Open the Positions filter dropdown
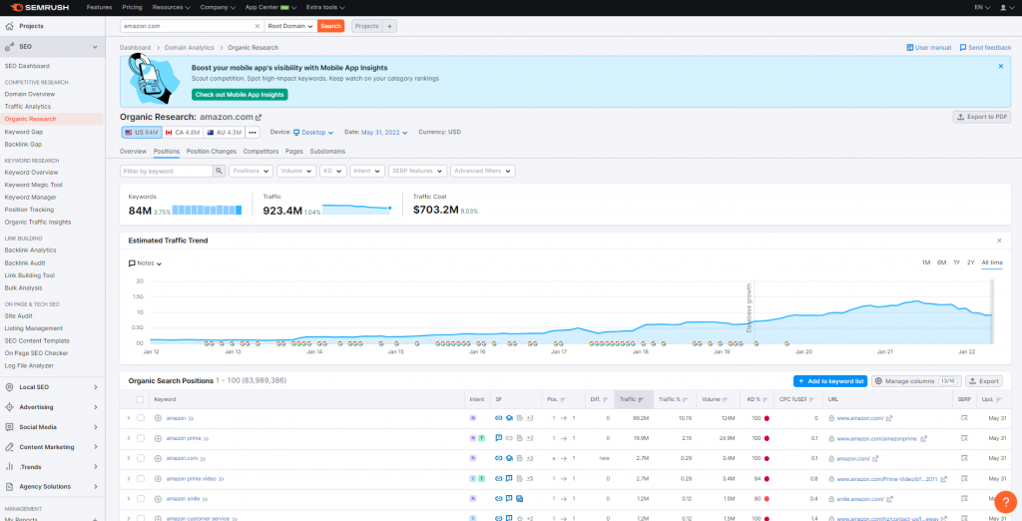Image resolution: width=1022 pixels, height=521 pixels. point(252,171)
